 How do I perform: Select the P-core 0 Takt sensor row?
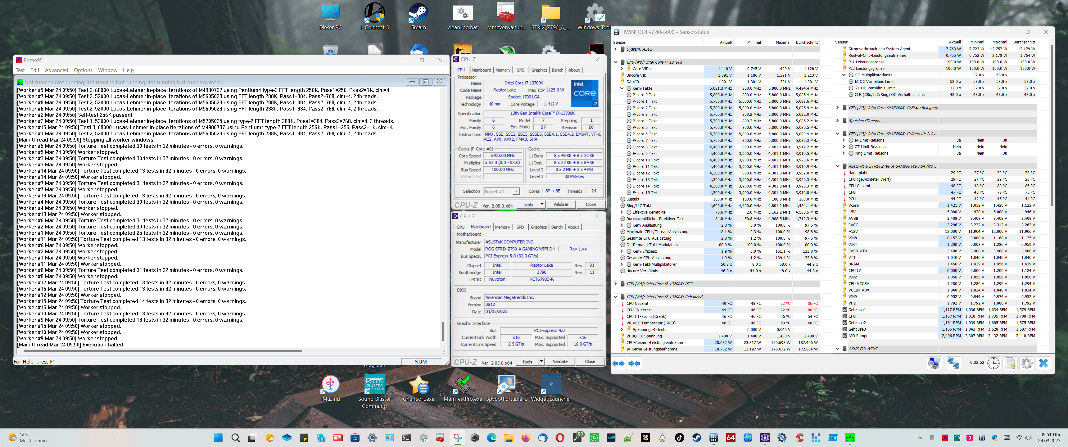coord(716,95)
